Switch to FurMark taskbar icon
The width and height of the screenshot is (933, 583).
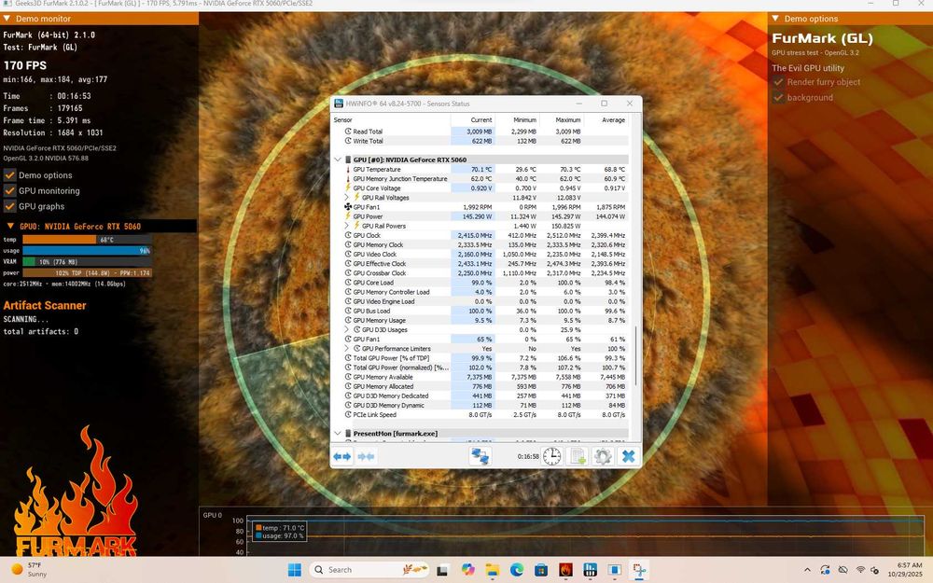pos(565,570)
